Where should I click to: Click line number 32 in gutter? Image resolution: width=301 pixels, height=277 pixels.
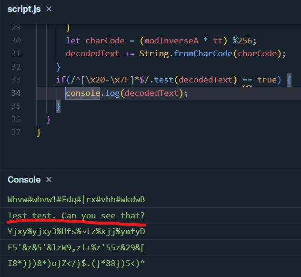click(16, 67)
